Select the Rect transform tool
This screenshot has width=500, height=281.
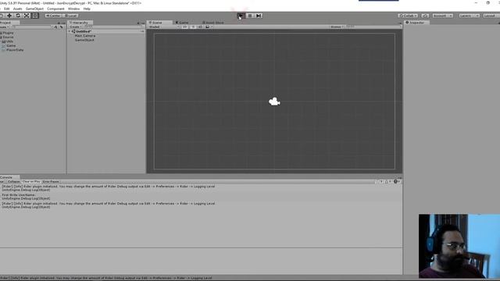point(35,16)
